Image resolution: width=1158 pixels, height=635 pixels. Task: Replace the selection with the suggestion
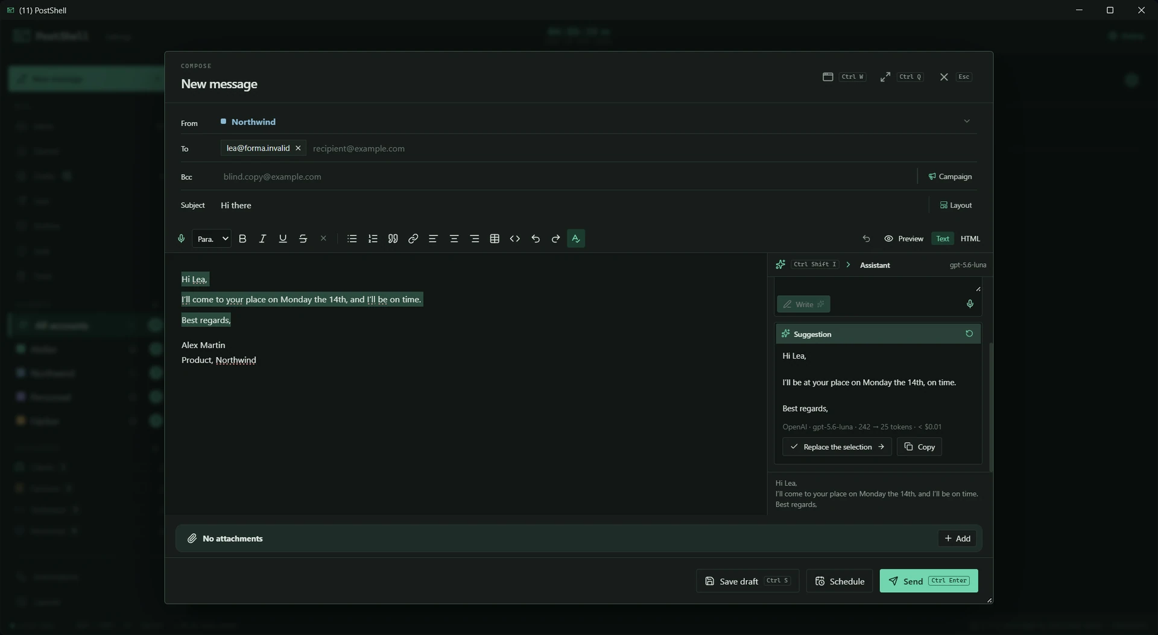[837, 446]
